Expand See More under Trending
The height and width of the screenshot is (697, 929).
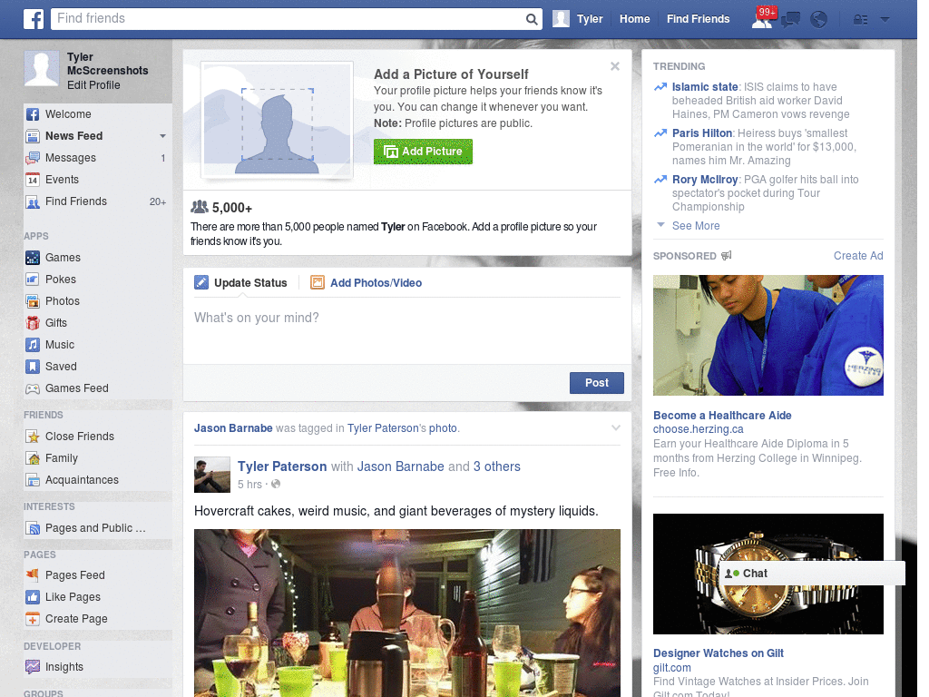696,225
